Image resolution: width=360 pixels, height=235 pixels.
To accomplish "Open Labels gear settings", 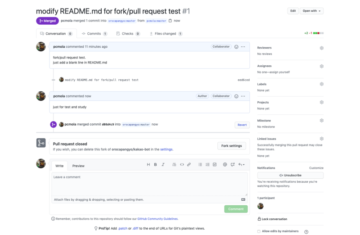I will [x=322, y=84].
